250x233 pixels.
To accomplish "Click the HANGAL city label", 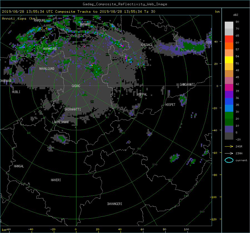I will click(x=19, y=166).
